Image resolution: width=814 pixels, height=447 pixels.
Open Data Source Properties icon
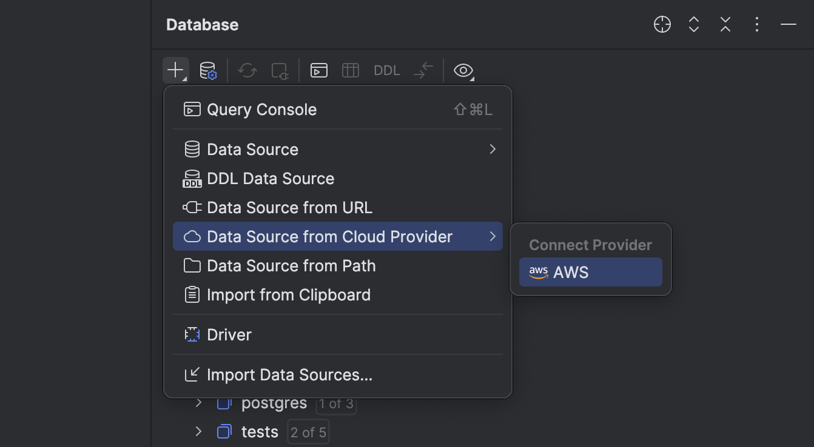(x=208, y=70)
